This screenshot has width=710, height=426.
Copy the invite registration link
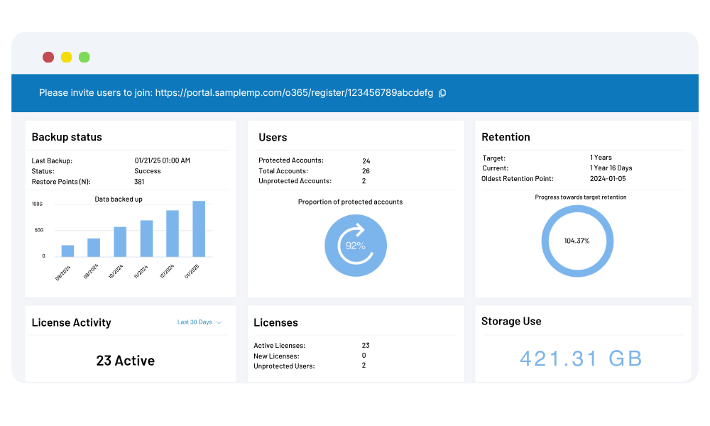click(x=442, y=93)
